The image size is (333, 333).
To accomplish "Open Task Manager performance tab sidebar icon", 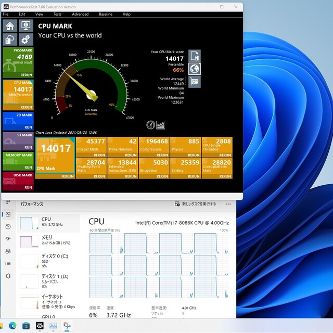I will [x=8, y=214].
